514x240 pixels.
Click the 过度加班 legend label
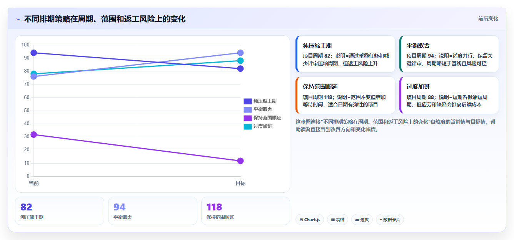click(x=263, y=126)
